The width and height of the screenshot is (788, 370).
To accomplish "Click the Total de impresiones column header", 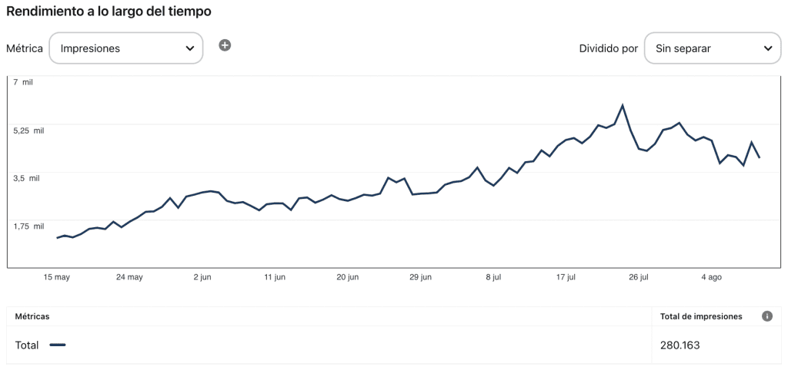I will click(x=701, y=316).
